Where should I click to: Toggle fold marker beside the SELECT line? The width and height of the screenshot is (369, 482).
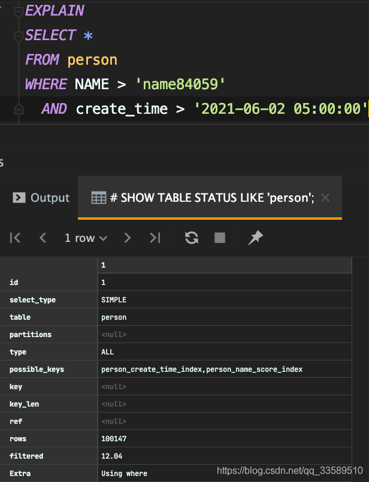[18, 36]
